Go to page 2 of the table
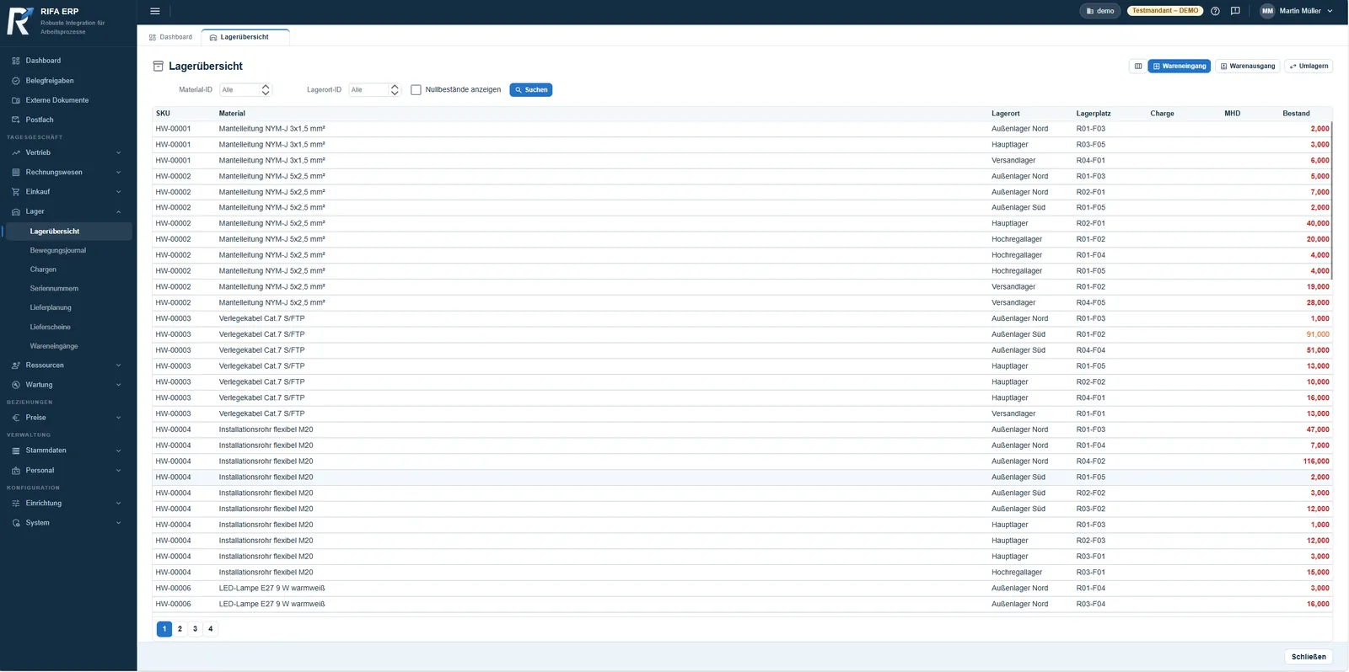This screenshot has width=1349, height=672. pyautogui.click(x=180, y=629)
